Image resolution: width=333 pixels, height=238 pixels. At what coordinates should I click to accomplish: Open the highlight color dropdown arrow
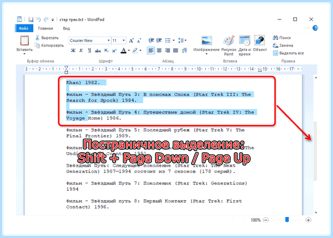click(140, 50)
